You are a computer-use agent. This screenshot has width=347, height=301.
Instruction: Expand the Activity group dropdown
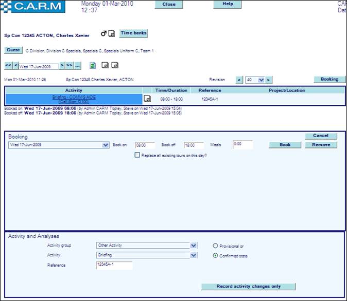click(194, 246)
